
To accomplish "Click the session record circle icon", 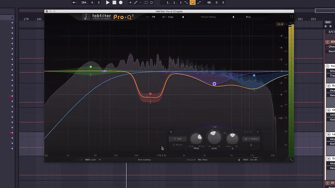I will tap(151, 3).
